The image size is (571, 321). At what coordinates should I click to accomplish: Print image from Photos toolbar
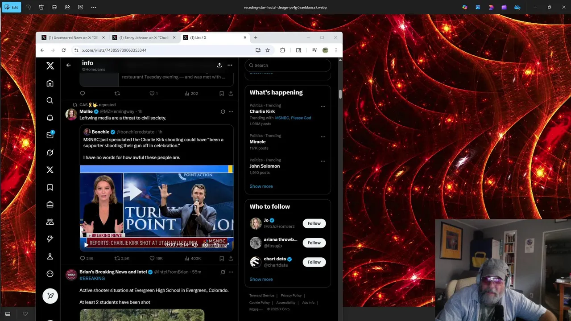(54, 7)
